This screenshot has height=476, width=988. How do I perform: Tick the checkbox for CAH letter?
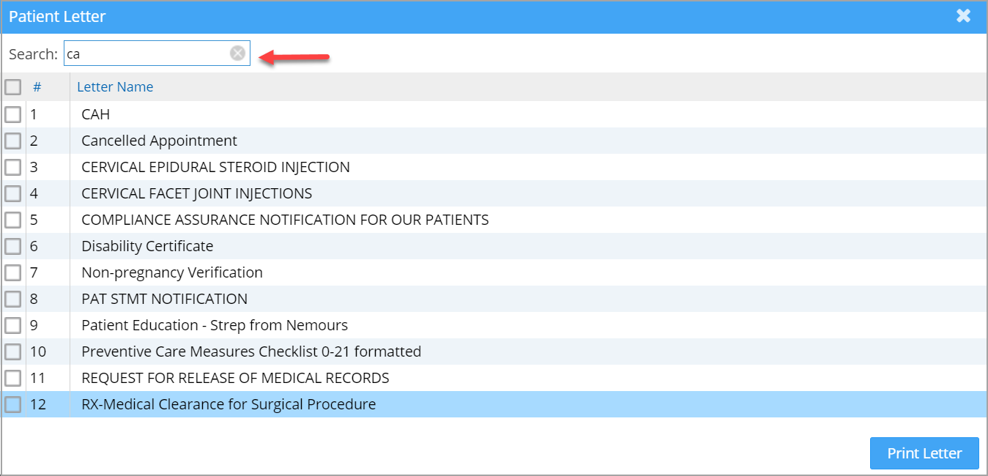[13, 114]
